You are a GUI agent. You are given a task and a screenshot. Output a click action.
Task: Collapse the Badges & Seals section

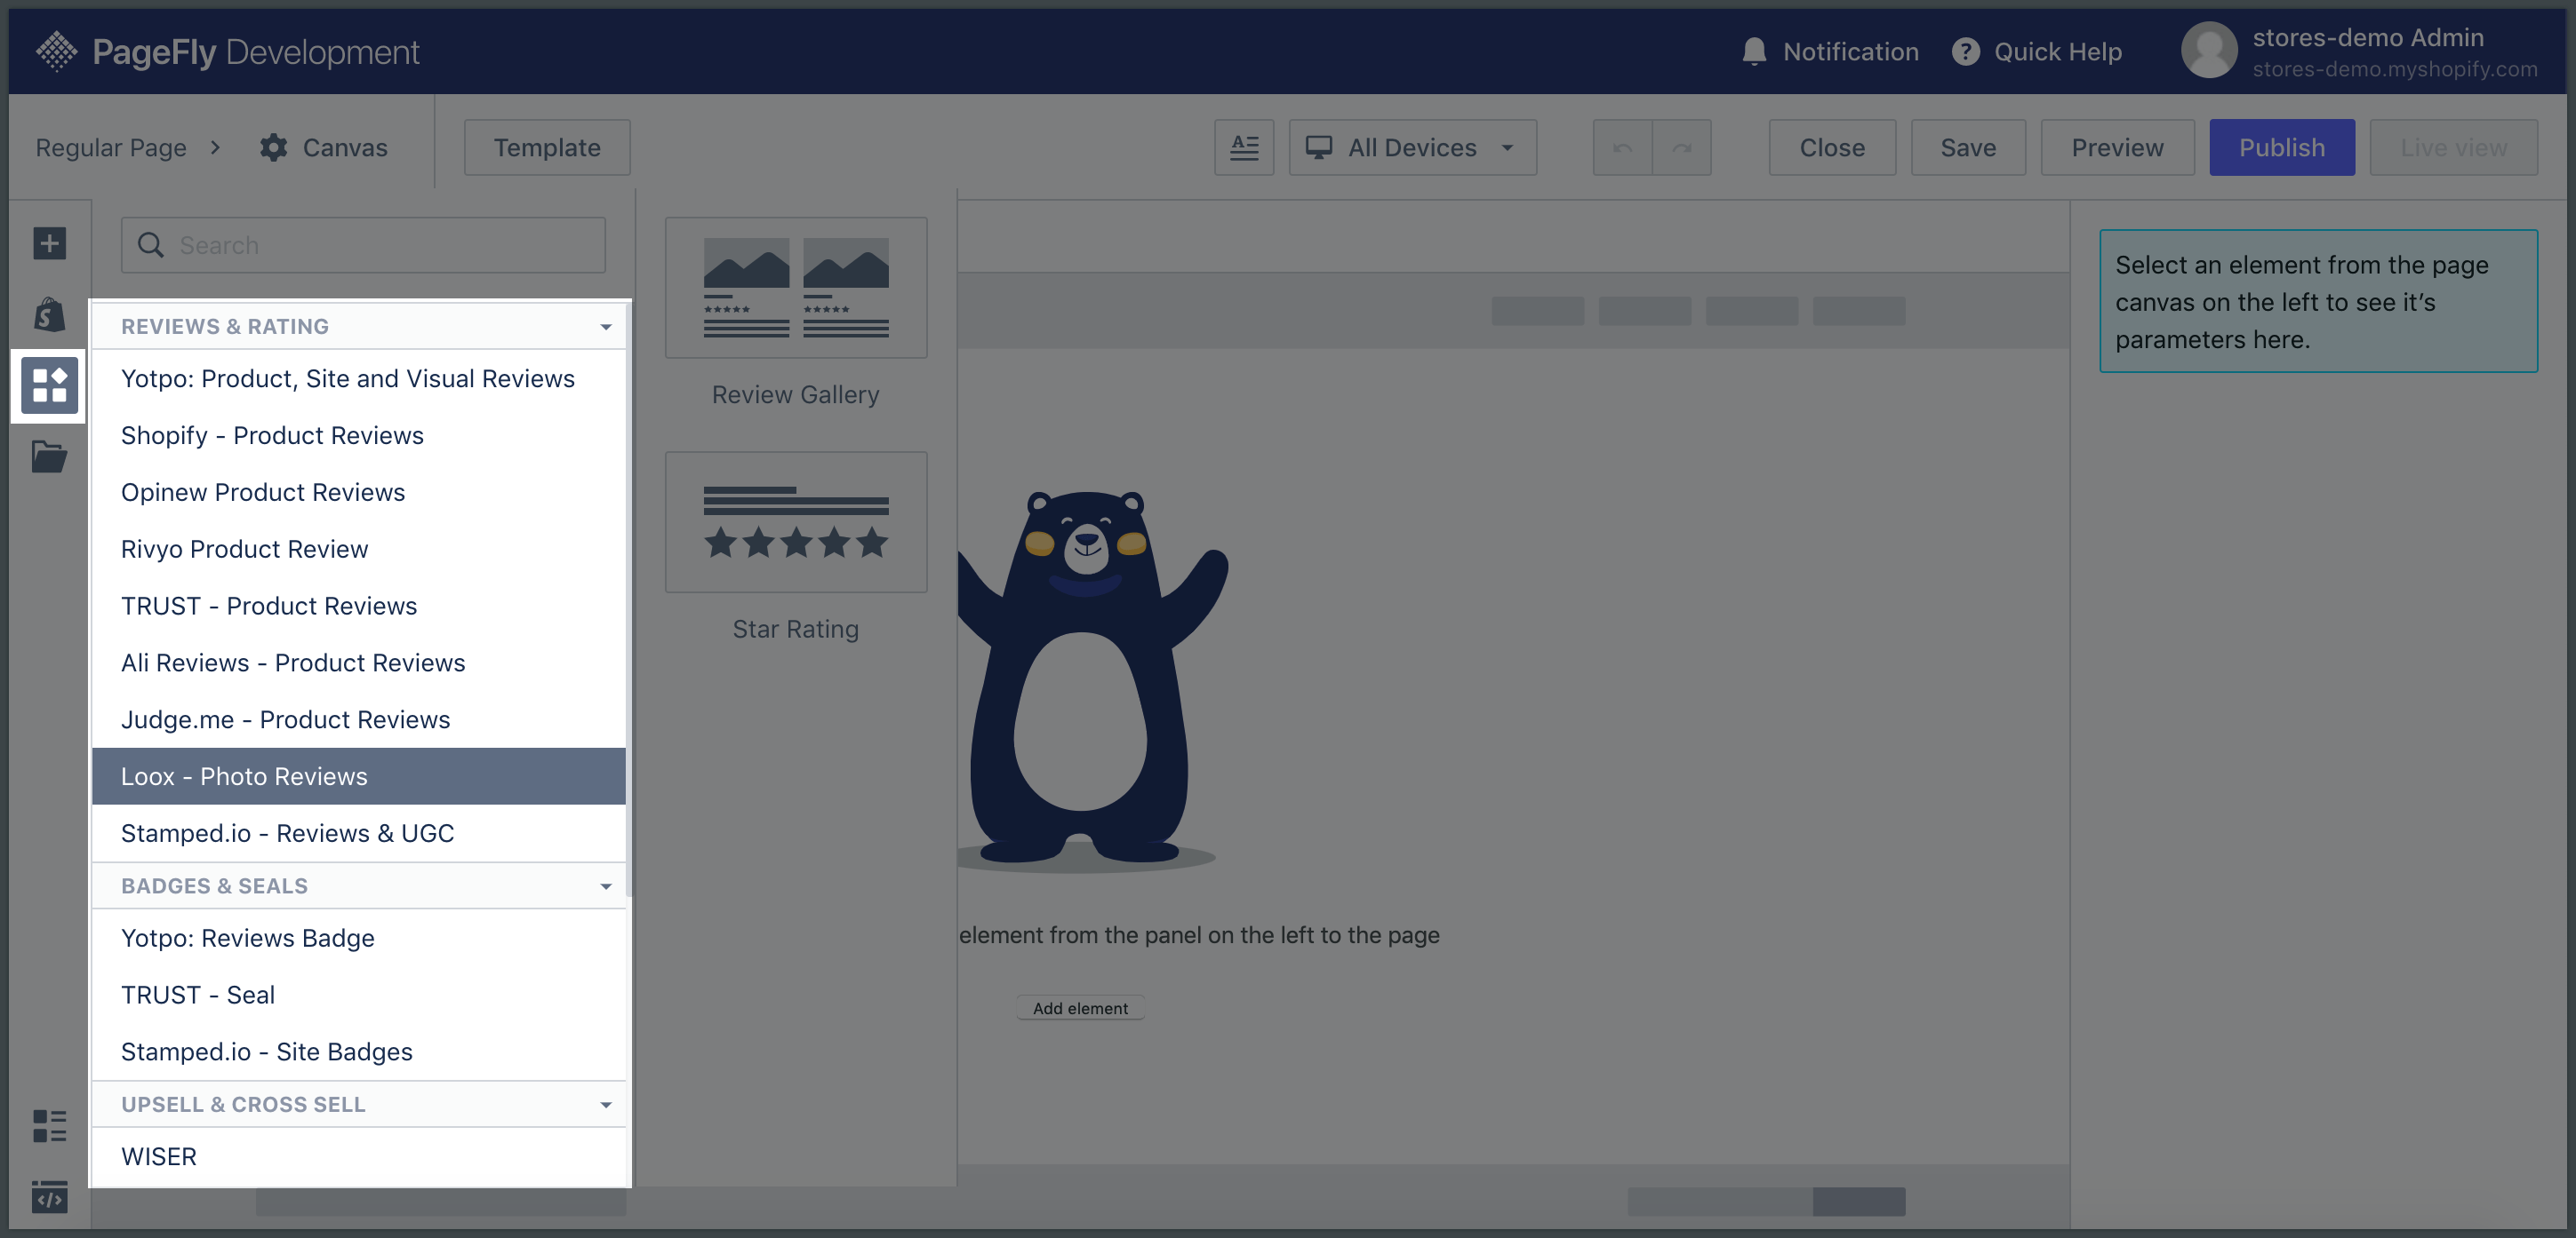(605, 886)
